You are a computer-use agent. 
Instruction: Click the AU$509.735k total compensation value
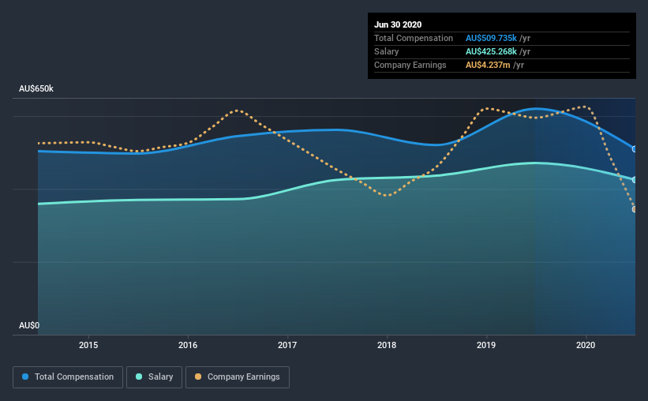coord(491,38)
